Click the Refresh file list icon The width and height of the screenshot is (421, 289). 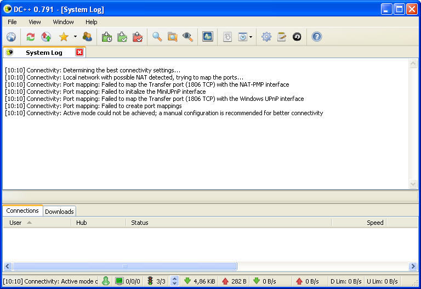[297, 37]
